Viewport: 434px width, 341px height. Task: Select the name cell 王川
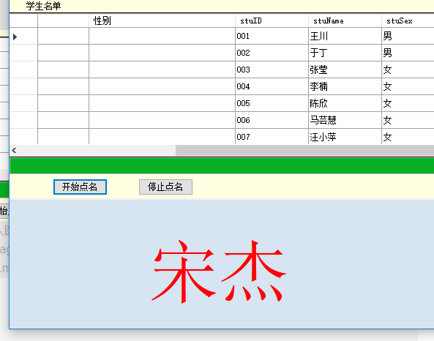coord(345,36)
